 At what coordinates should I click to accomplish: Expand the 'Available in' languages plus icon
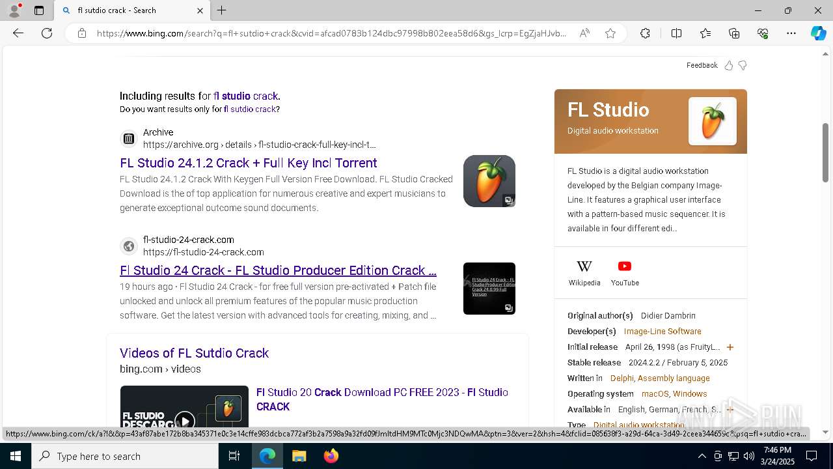(730, 410)
